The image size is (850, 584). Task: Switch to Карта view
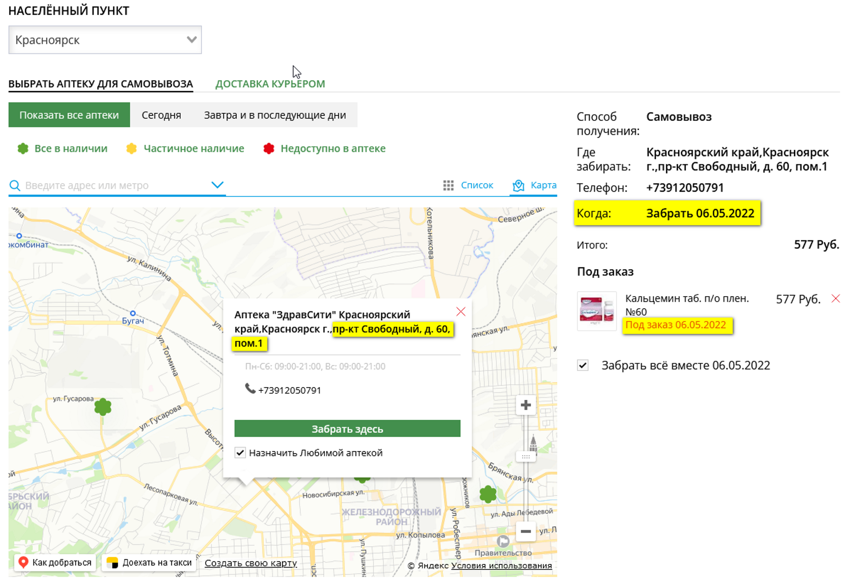(x=543, y=185)
